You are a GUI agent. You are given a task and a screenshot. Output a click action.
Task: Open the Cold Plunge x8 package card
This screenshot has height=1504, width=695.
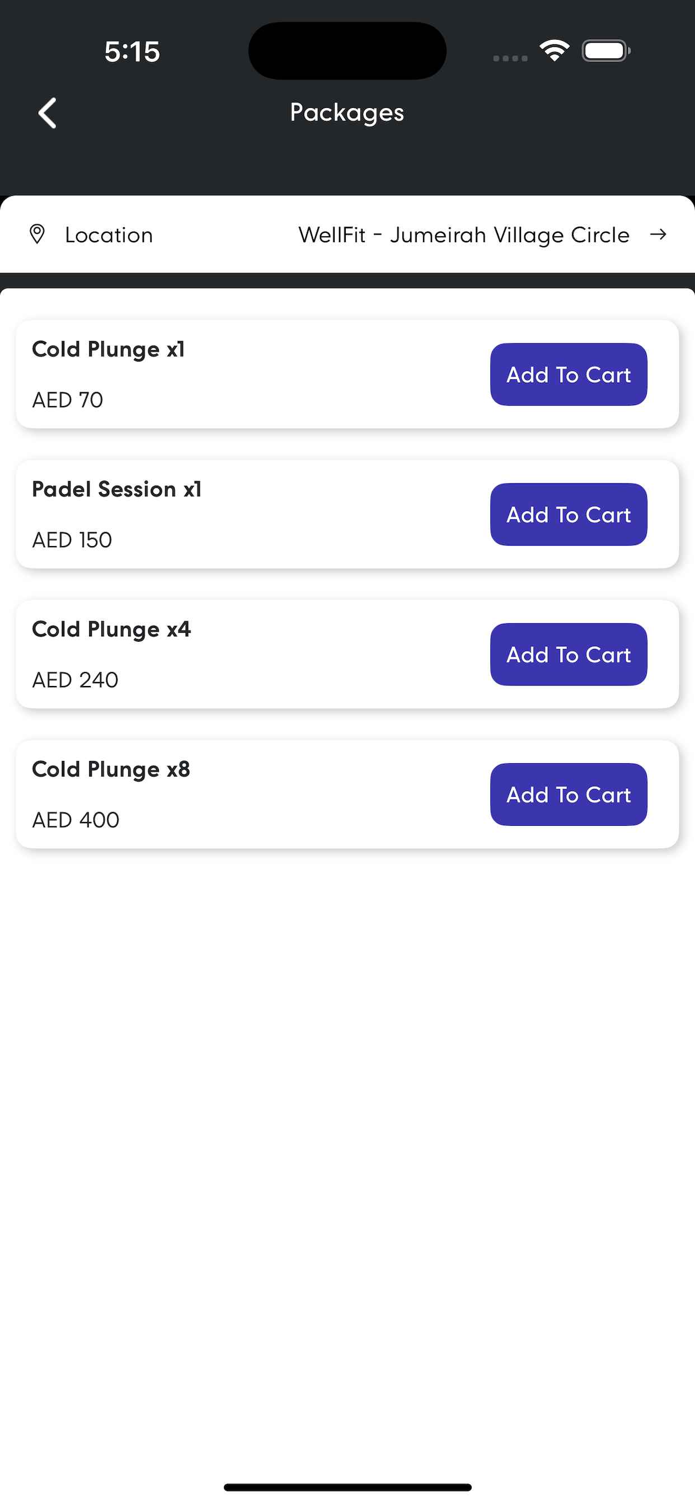(x=347, y=795)
